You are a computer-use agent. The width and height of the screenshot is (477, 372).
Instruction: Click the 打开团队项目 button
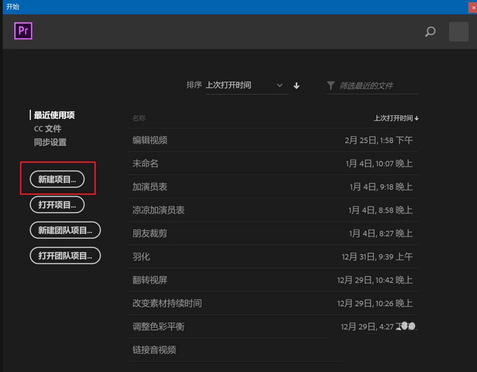click(65, 255)
